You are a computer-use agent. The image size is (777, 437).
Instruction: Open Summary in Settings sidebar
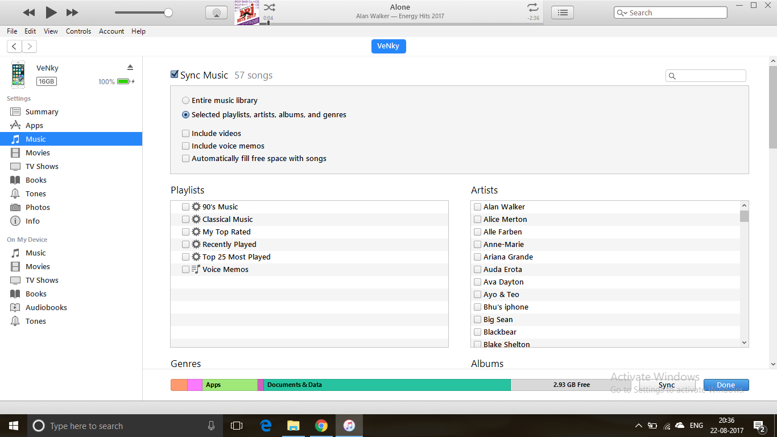point(71,112)
